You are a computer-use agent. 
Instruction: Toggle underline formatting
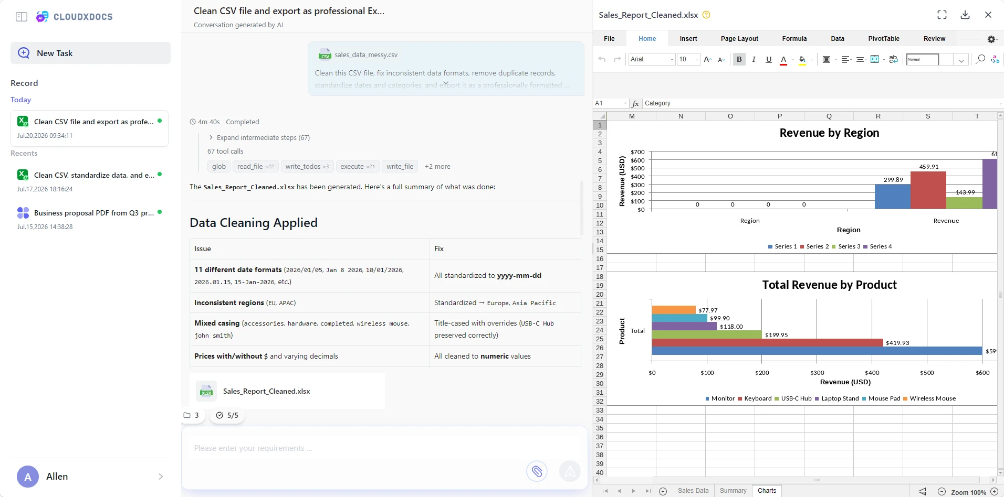[x=769, y=59]
